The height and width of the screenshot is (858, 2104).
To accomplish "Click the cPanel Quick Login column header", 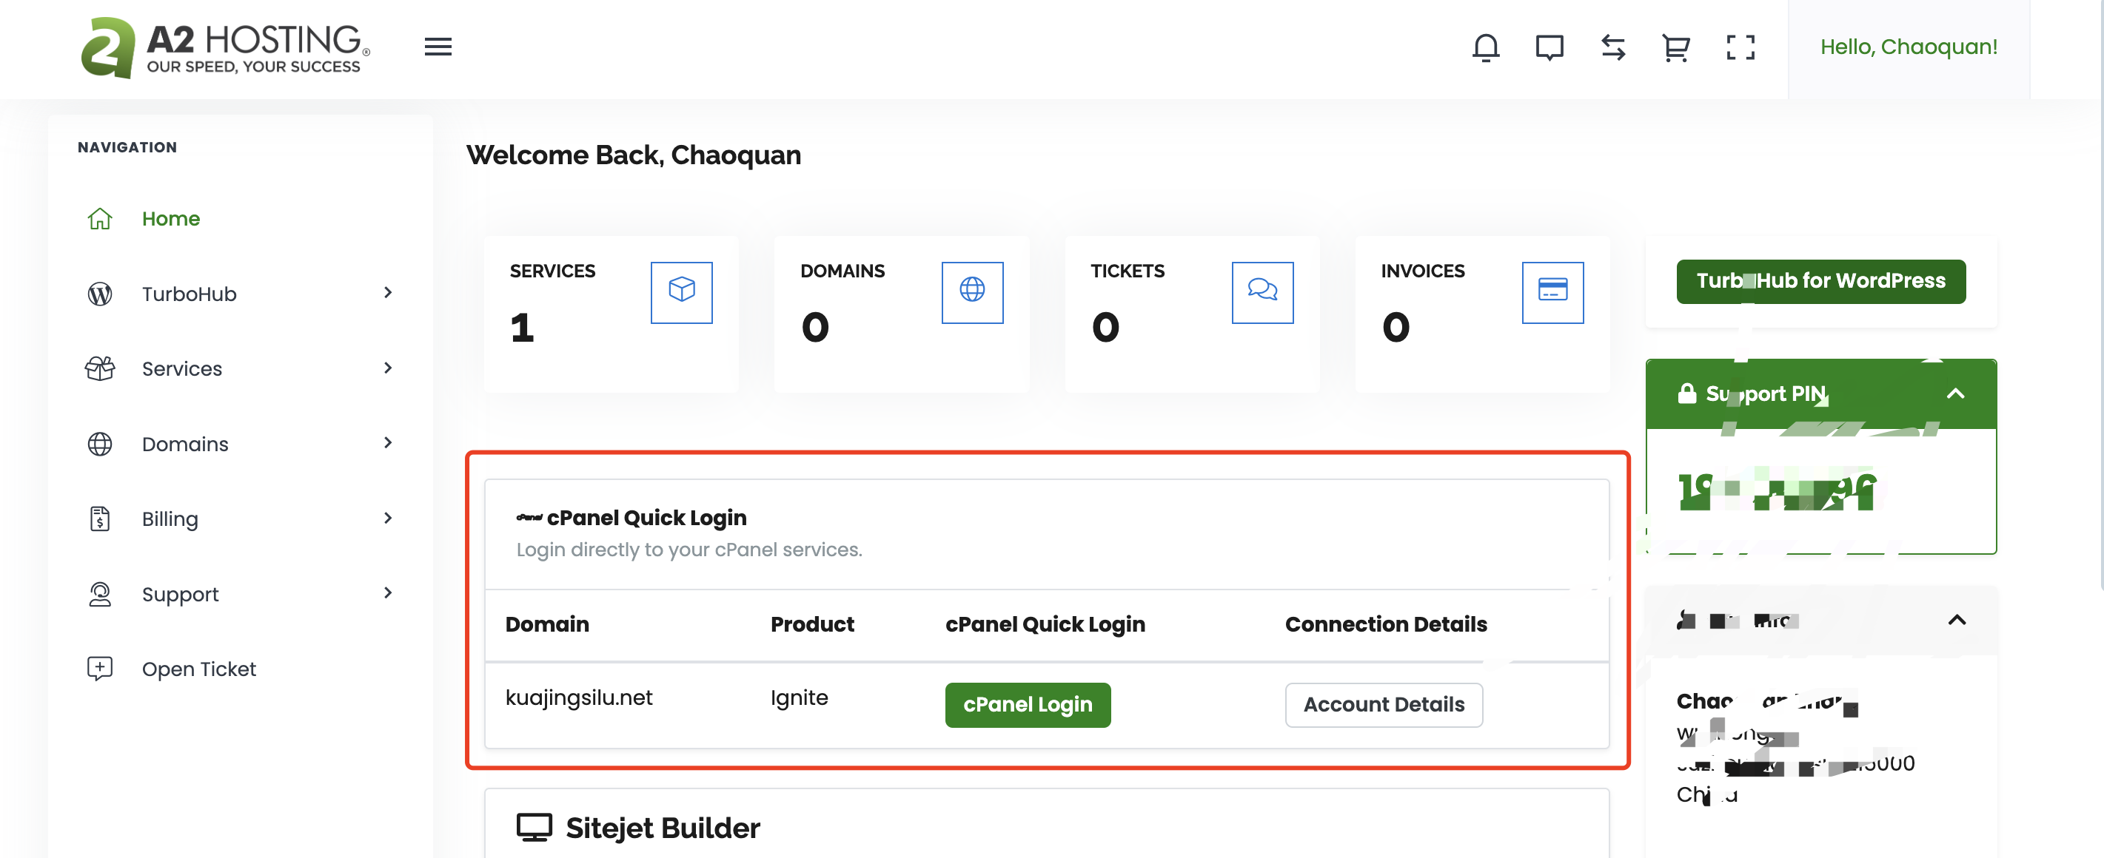I will (x=1045, y=624).
